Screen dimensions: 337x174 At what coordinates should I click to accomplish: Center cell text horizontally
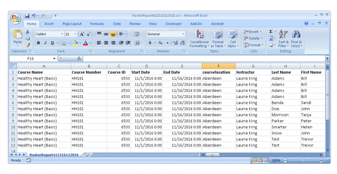106,43
